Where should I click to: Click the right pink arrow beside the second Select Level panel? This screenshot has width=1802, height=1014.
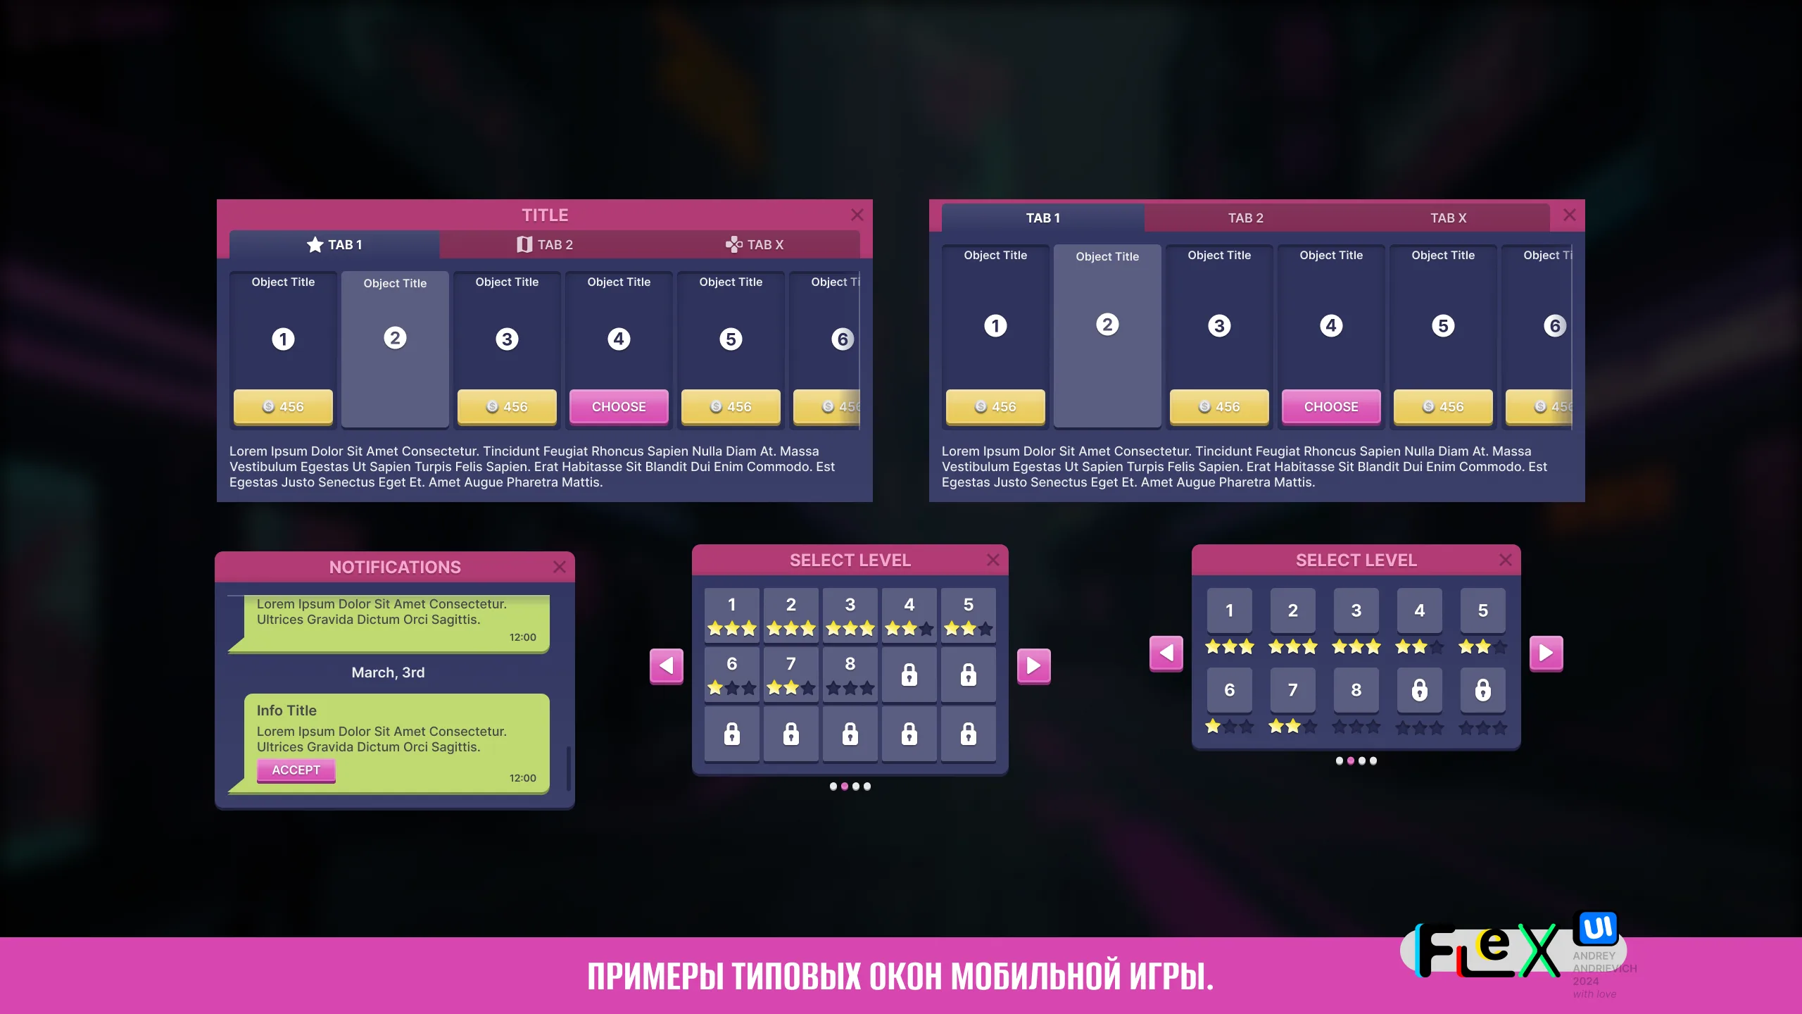coord(1546,653)
